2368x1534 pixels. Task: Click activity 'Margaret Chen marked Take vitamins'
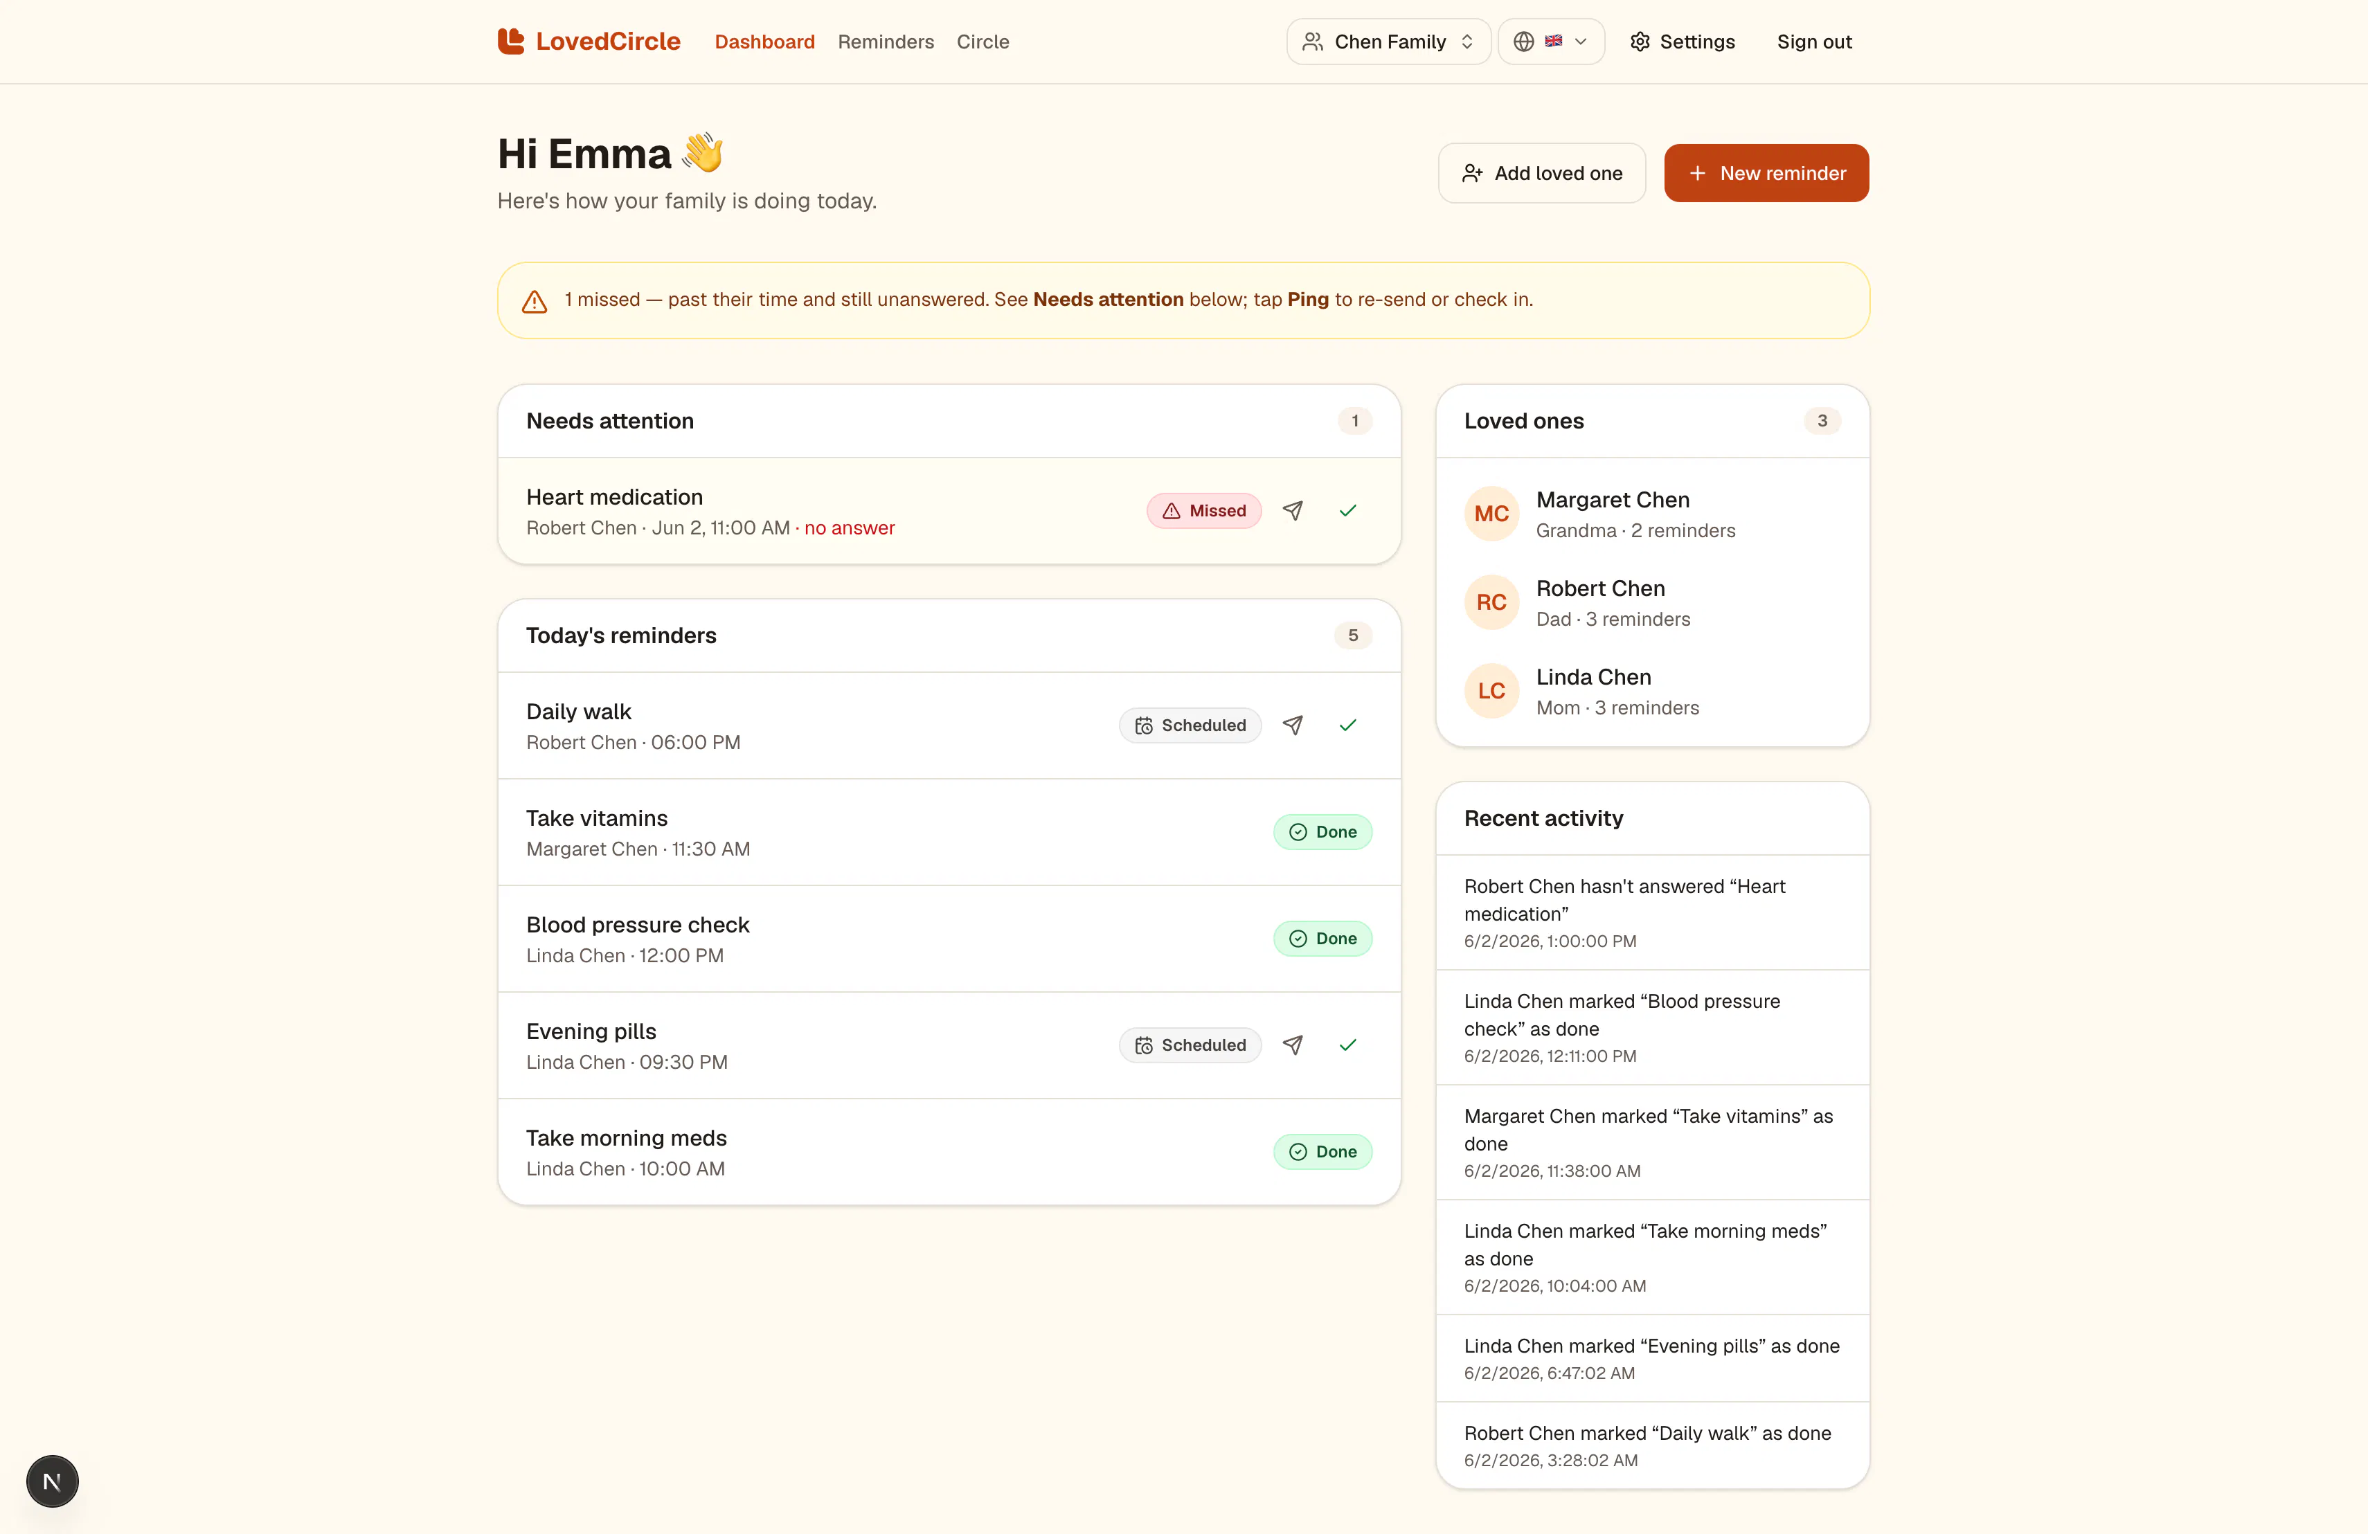[x=1651, y=1142]
